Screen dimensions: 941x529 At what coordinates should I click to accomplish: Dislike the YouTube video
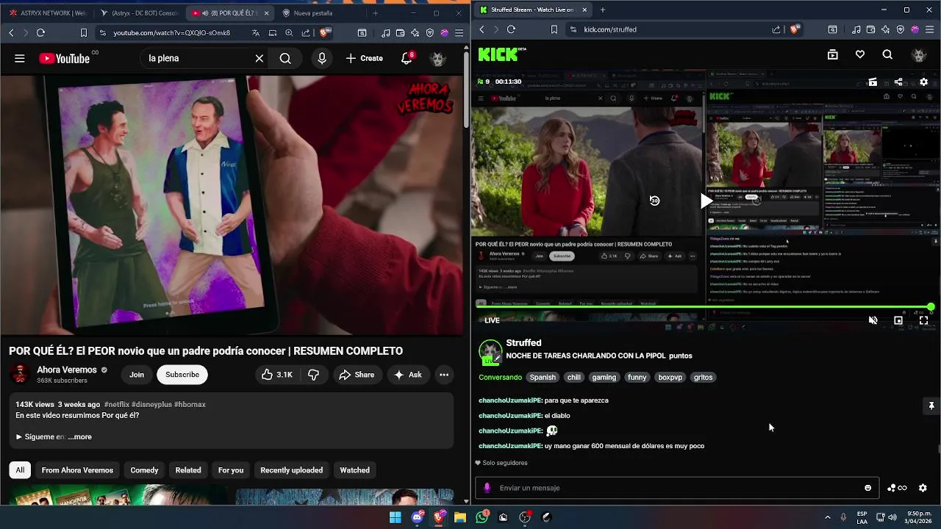click(x=313, y=375)
